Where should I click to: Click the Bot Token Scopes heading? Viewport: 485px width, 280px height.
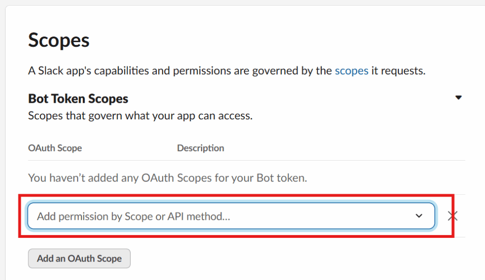[78, 99]
